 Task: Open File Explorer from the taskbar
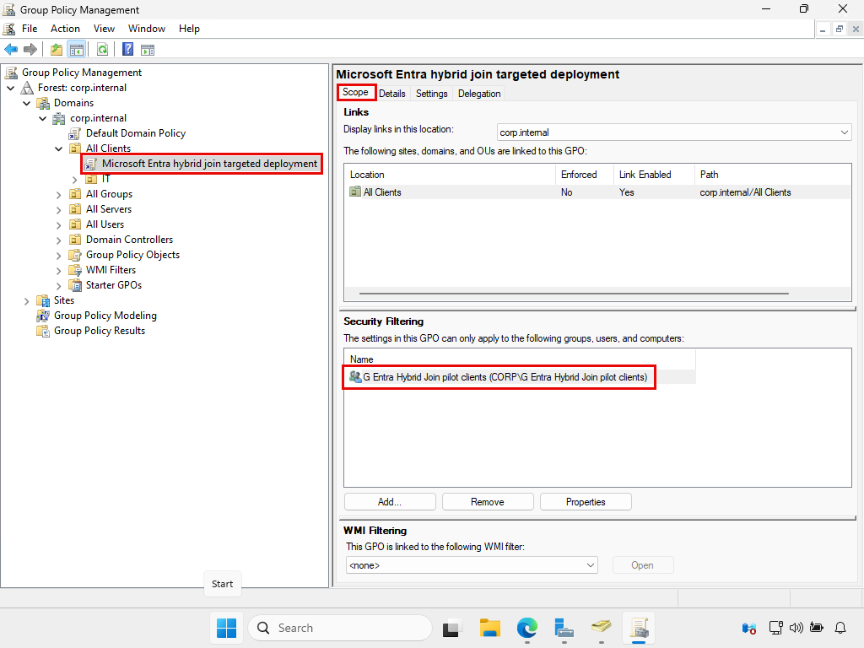(490, 628)
